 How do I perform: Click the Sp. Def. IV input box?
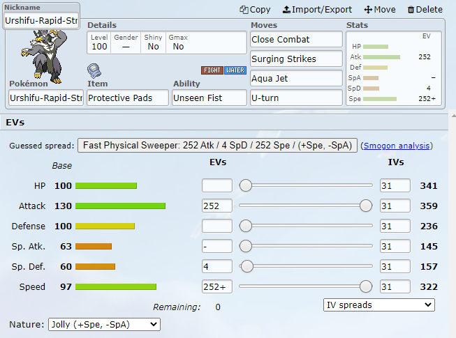pyautogui.click(x=395, y=266)
